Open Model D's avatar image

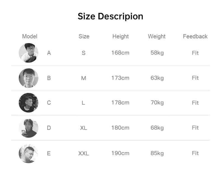[x=29, y=128]
